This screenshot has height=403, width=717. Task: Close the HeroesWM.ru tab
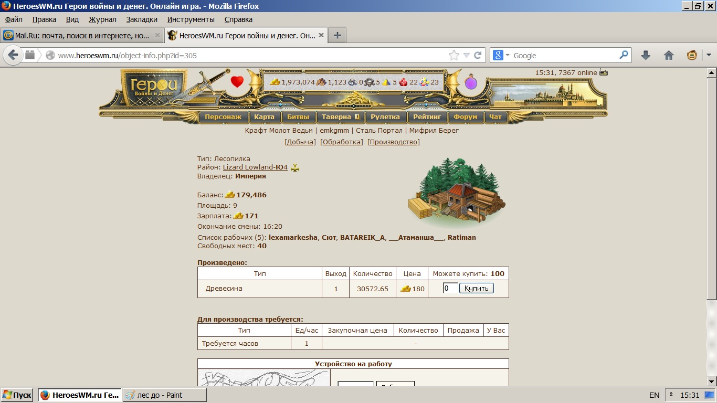pos(321,36)
